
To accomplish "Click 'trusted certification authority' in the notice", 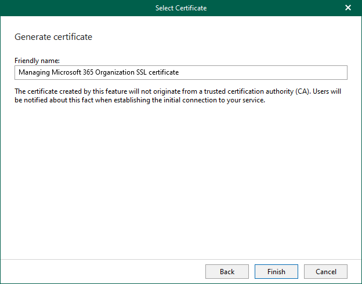I will pyautogui.click(x=248, y=91).
